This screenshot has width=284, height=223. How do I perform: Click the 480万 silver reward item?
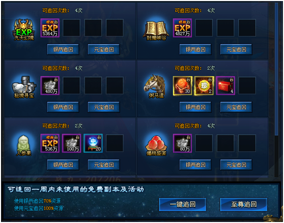coord(50,85)
